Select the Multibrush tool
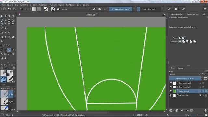Viewport: 208px width, 117px height. pyautogui.click(x=6, y=28)
